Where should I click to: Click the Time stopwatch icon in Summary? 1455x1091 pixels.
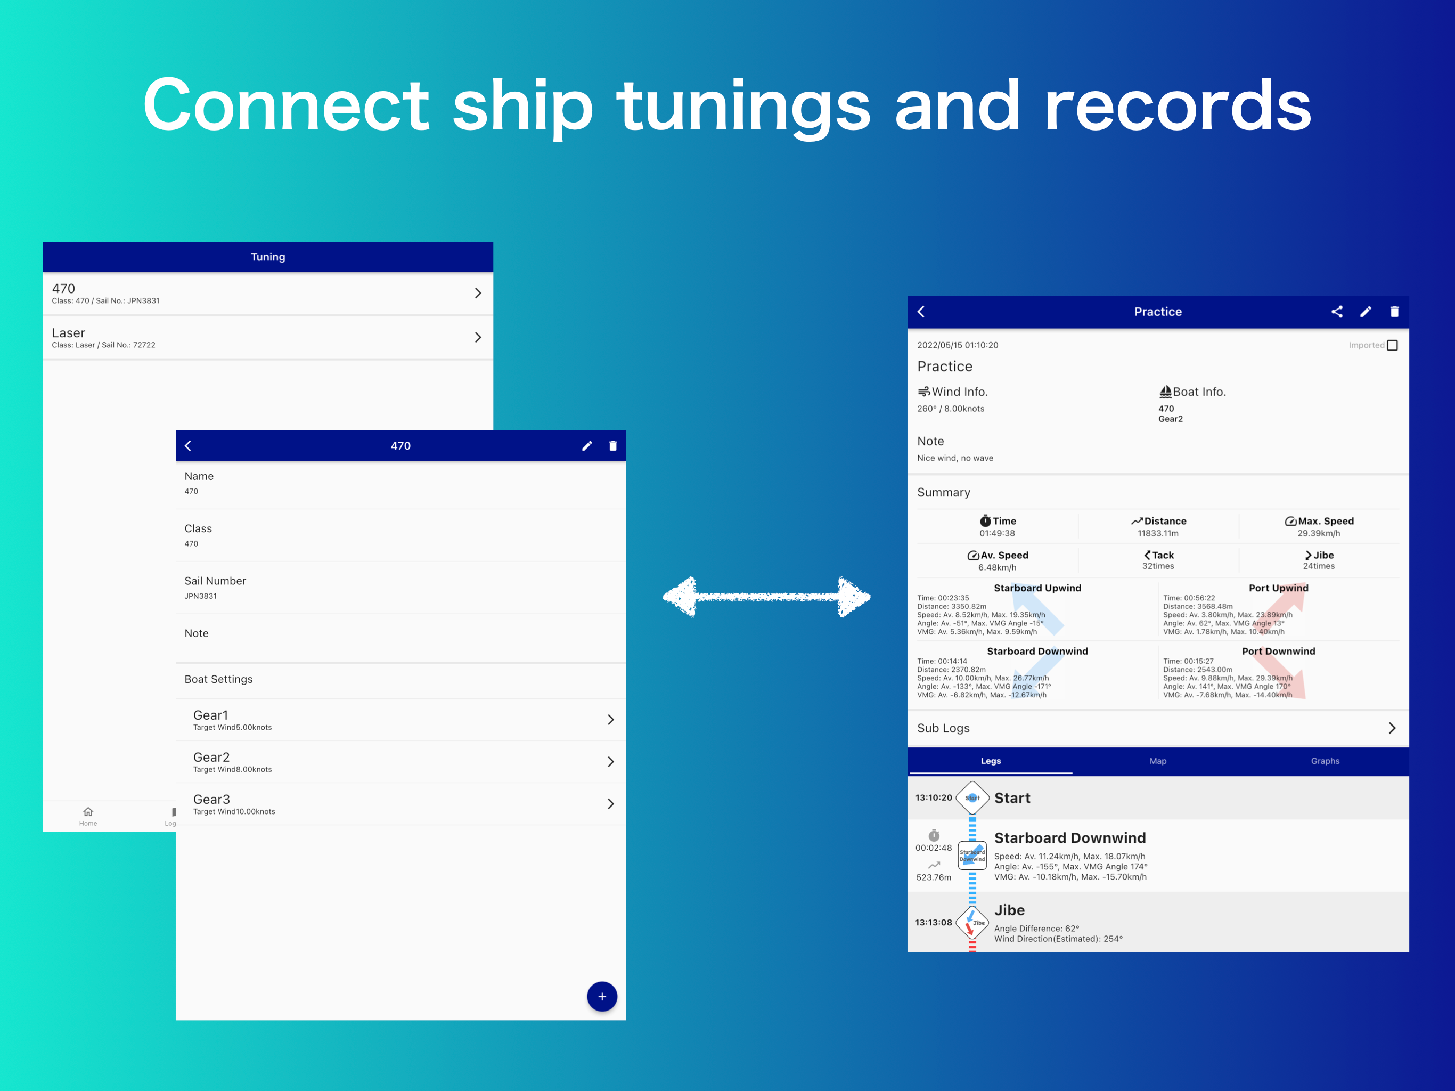pyautogui.click(x=985, y=521)
